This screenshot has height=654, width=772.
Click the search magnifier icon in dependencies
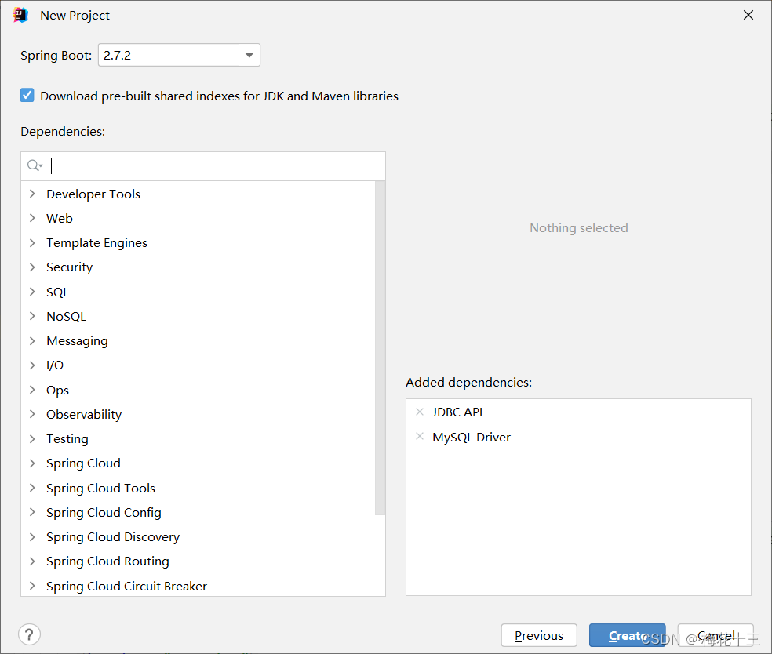click(35, 165)
